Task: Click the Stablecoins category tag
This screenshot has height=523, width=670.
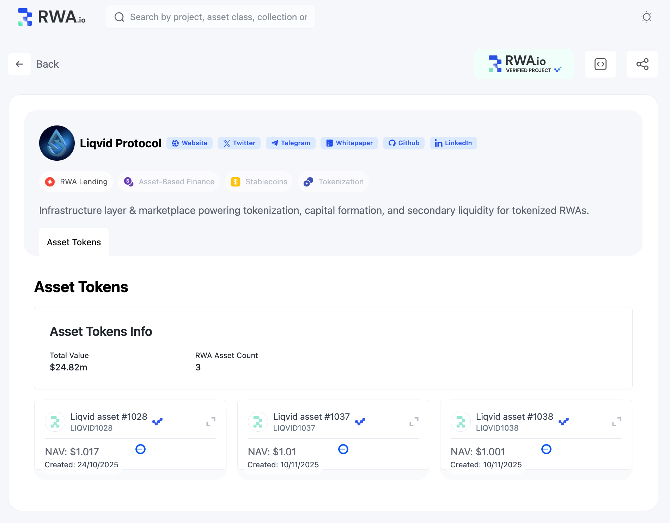Action: click(259, 182)
